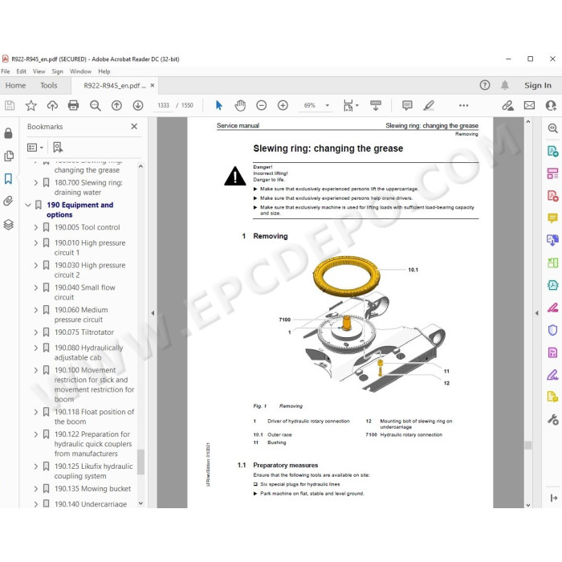Screen dimensions: 562x562
Task: Open More Tools wrench icon
Action: point(552,419)
